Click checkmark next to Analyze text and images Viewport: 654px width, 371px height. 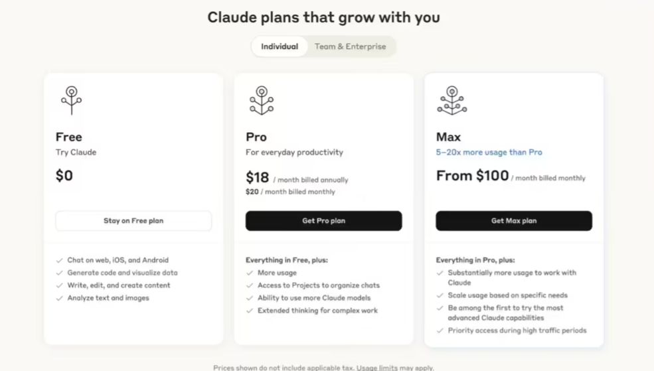coord(60,298)
